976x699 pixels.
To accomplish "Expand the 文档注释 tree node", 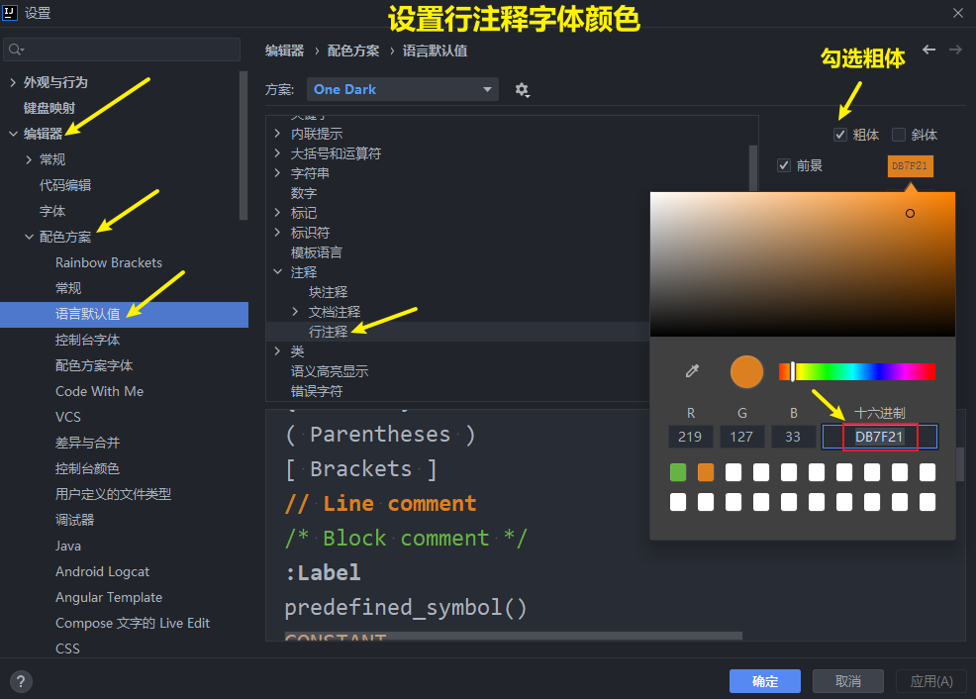I will 295,312.
